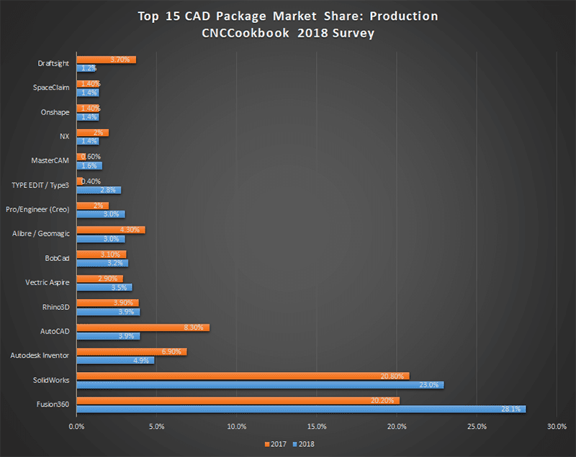
Task: Click Onshape's orange "1.40%" data label
Action: pyautogui.click(x=91, y=108)
